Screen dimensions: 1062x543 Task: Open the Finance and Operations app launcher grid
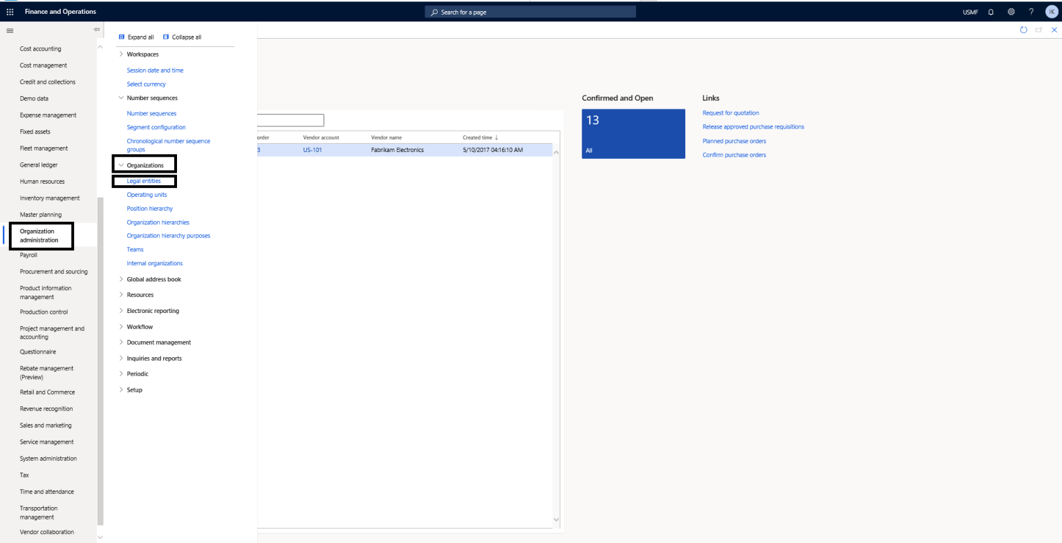click(10, 11)
